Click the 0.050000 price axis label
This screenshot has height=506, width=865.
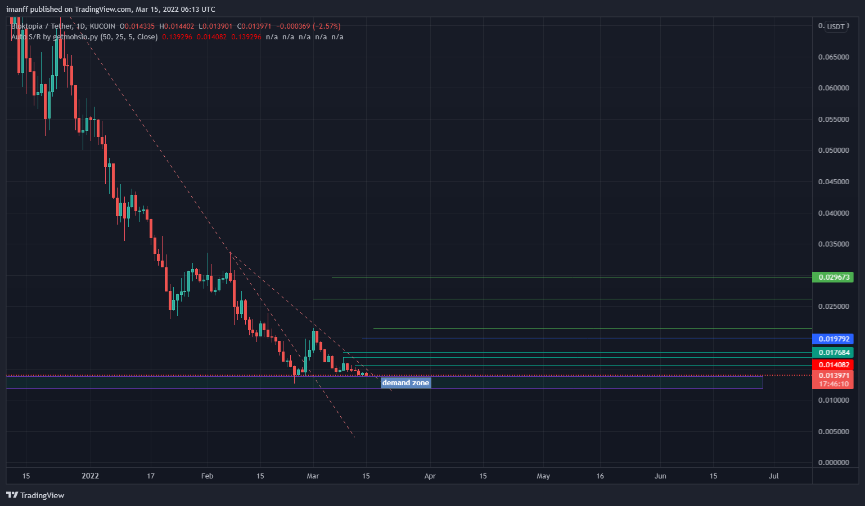(x=834, y=151)
